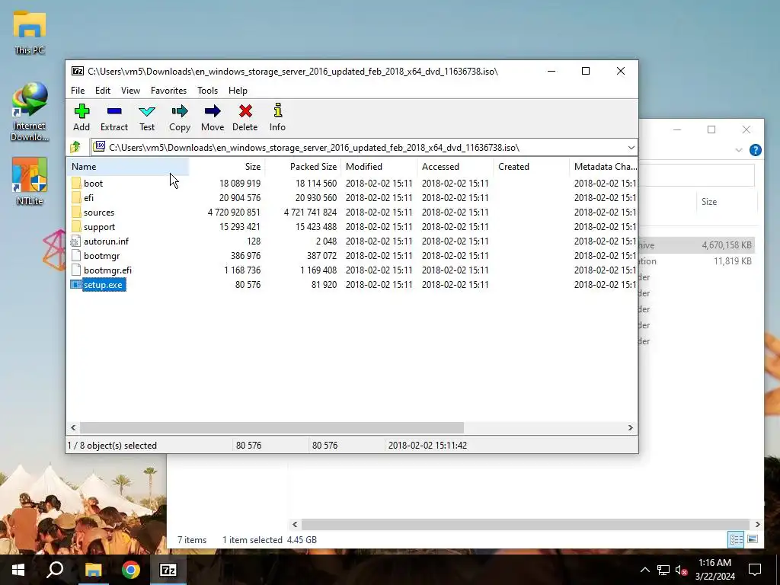This screenshot has width=780, height=585.
Task: Click the boot size 18 089 919
Action: [x=240, y=184]
